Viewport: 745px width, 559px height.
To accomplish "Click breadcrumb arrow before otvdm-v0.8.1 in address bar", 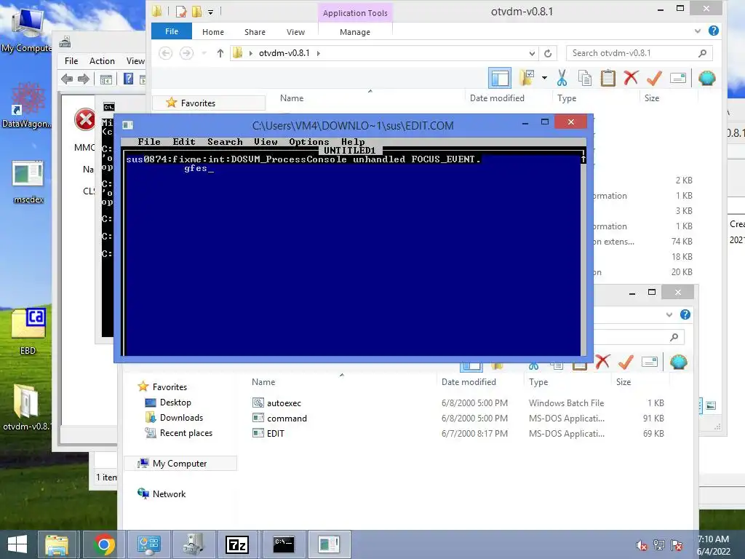I will [251, 53].
